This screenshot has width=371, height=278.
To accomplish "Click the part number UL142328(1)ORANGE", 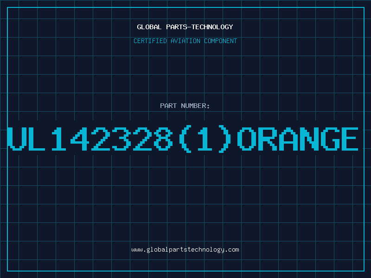I will pos(183,139).
